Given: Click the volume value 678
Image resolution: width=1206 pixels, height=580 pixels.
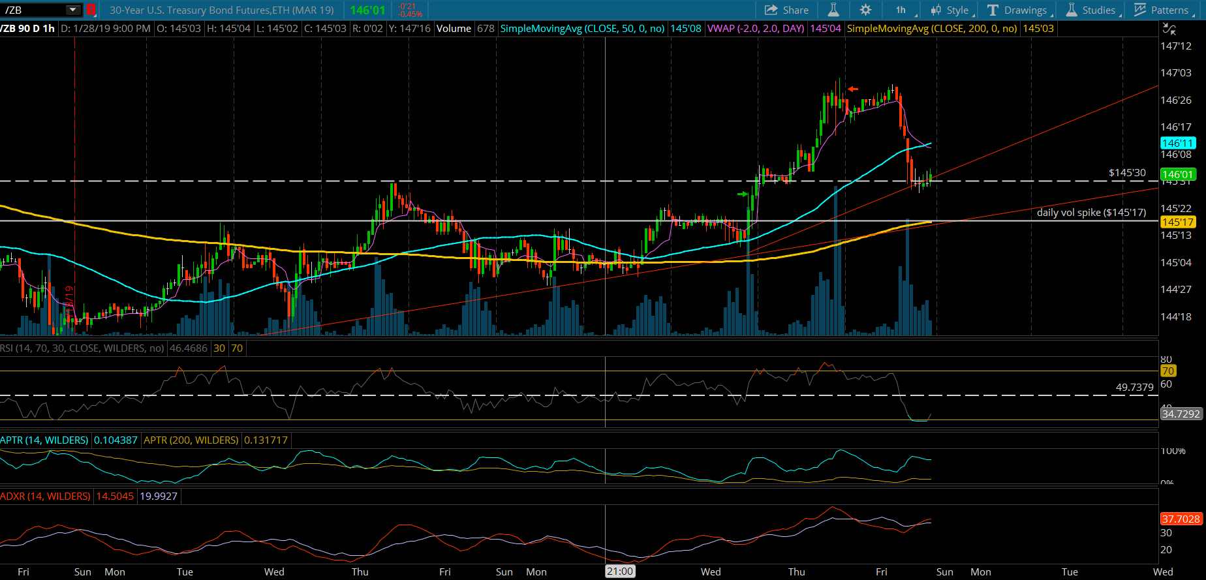Looking at the screenshot, I should [486, 29].
